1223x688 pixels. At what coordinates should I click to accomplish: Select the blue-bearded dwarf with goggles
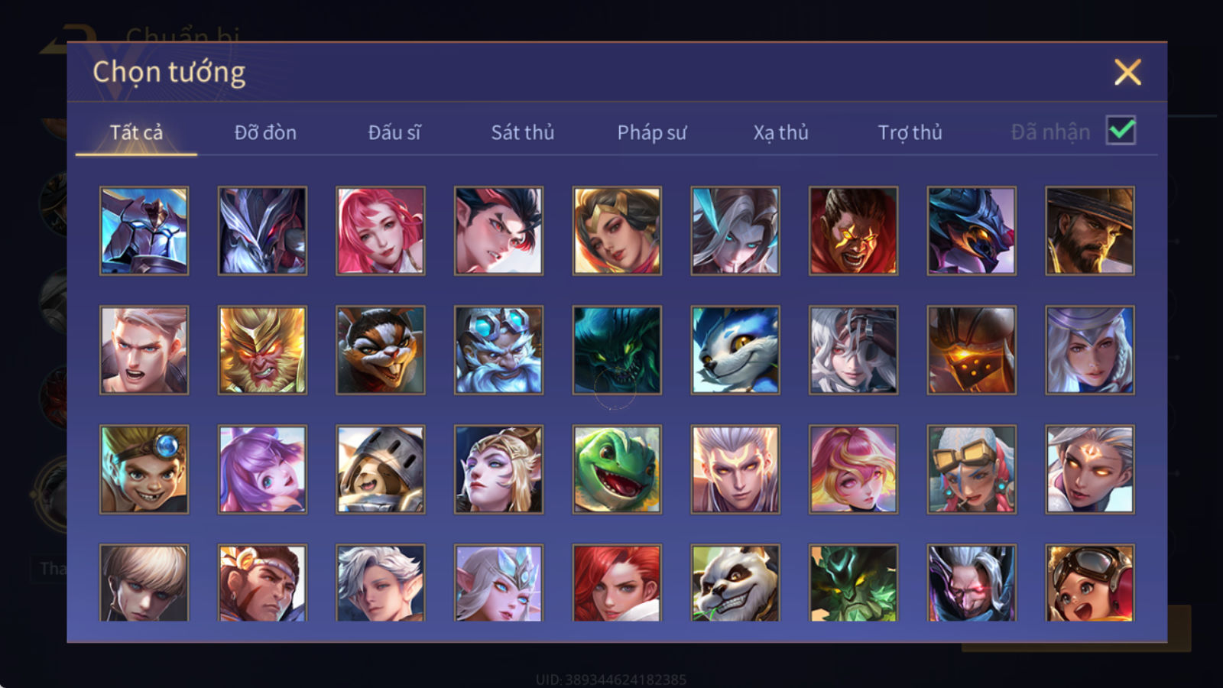[x=498, y=350]
